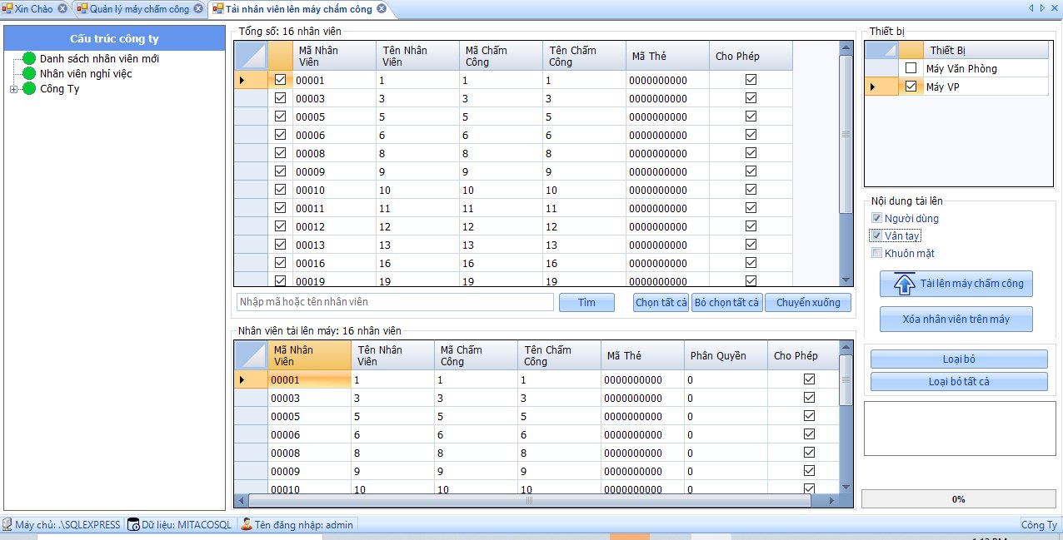The height and width of the screenshot is (540, 1063).
Task: Close the Tải nhân viên lên máy chấm công tab
Action: (381, 9)
